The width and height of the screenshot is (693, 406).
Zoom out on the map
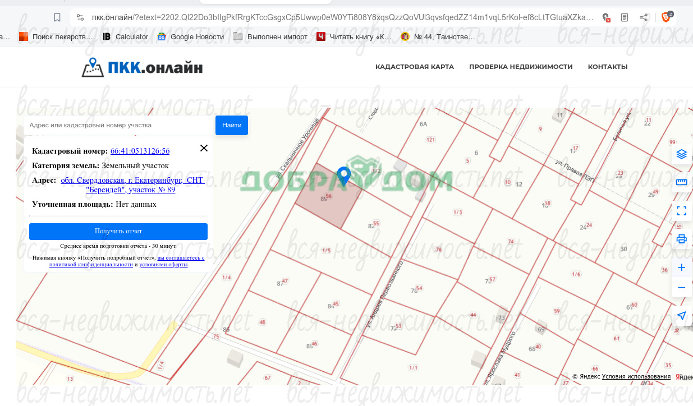tap(681, 288)
